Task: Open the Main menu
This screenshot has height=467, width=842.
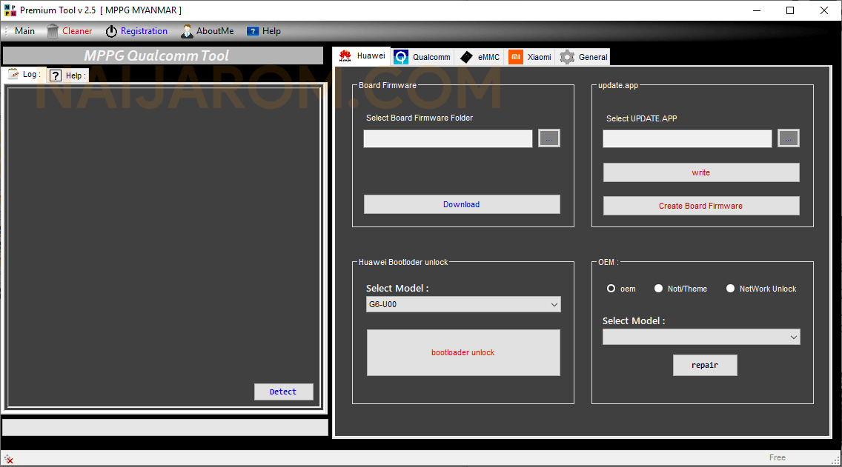Action: tap(24, 31)
